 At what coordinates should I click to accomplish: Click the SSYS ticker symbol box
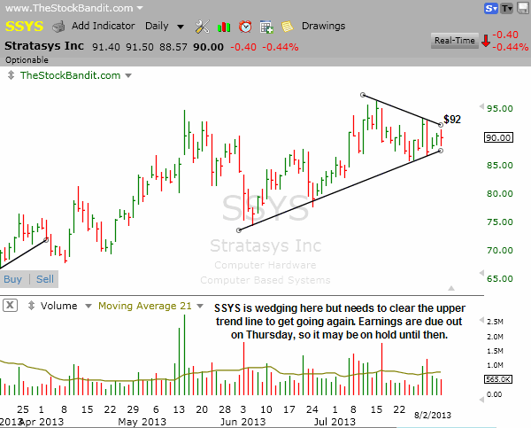pos(25,27)
